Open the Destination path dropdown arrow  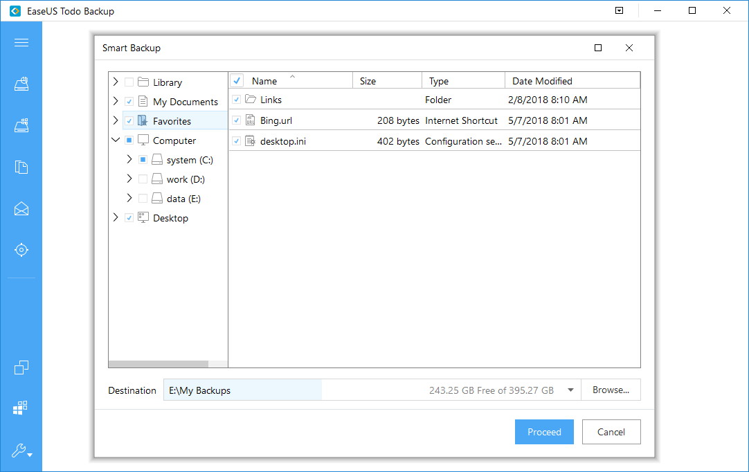point(570,390)
